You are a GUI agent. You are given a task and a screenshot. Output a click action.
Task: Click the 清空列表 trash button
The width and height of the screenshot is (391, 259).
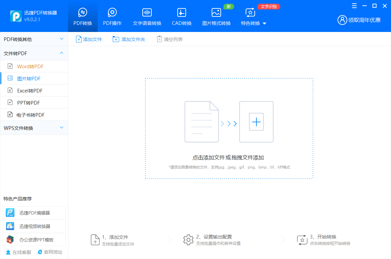(x=170, y=39)
